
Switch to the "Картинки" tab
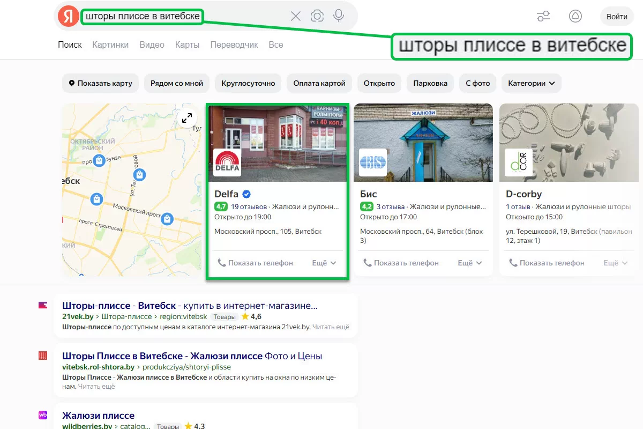coord(110,45)
